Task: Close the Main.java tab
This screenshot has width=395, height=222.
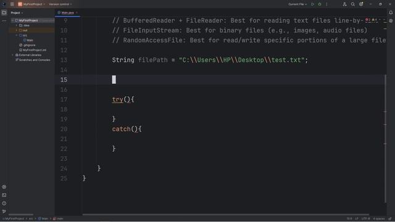Action: (x=77, y=12)
